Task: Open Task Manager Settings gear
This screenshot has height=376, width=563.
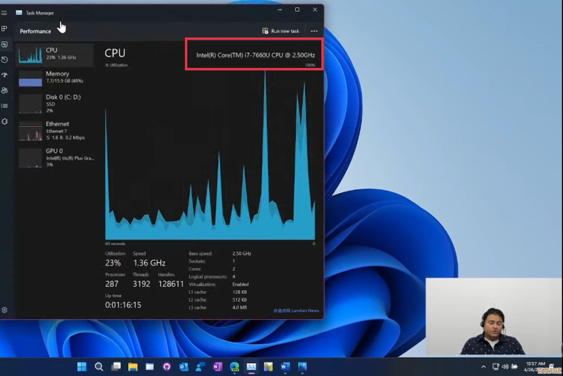Action: point(4,310)
